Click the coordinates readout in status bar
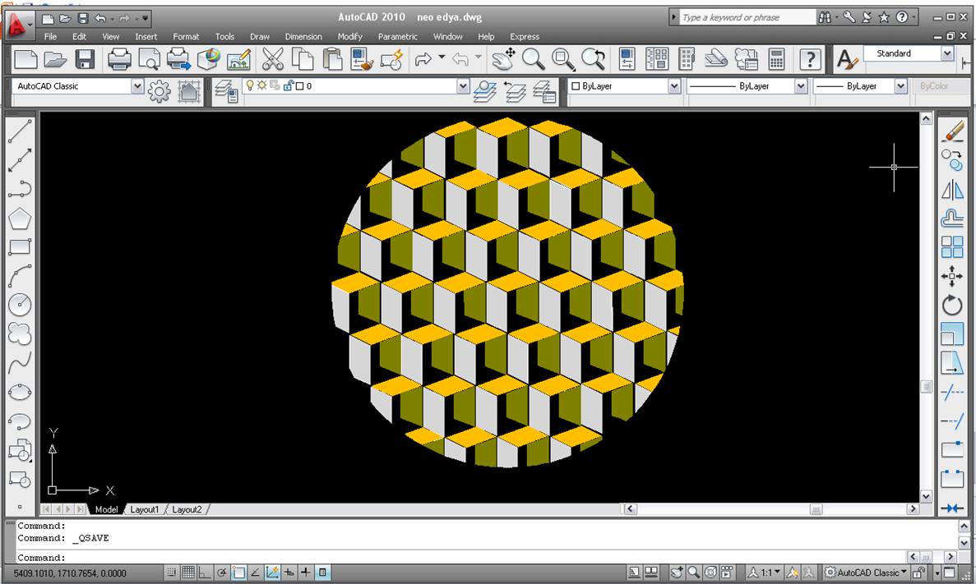Screen dimensions: 976x584 pyautogui.click(x=71, y=573)
